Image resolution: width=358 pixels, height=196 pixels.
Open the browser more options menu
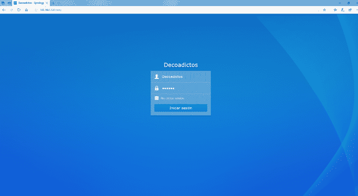coord(356,9)
